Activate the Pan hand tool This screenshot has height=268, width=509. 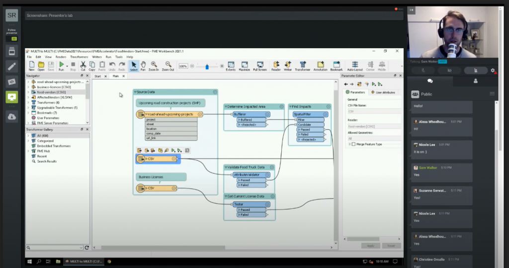click(x=143, y=66)
